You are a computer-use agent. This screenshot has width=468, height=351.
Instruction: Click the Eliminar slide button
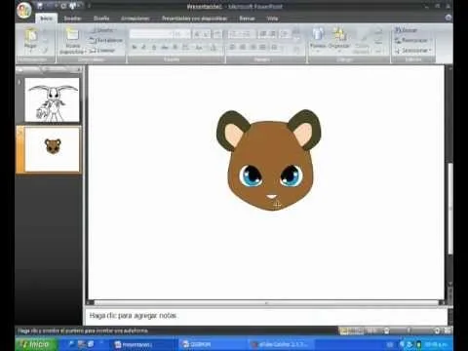pyautogui.click(x=102, y=51)
